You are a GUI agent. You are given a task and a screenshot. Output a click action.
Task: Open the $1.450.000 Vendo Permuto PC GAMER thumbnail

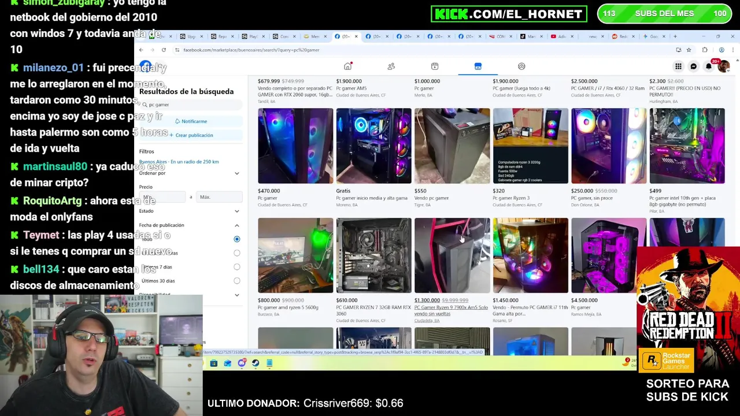tap(530, 255)
